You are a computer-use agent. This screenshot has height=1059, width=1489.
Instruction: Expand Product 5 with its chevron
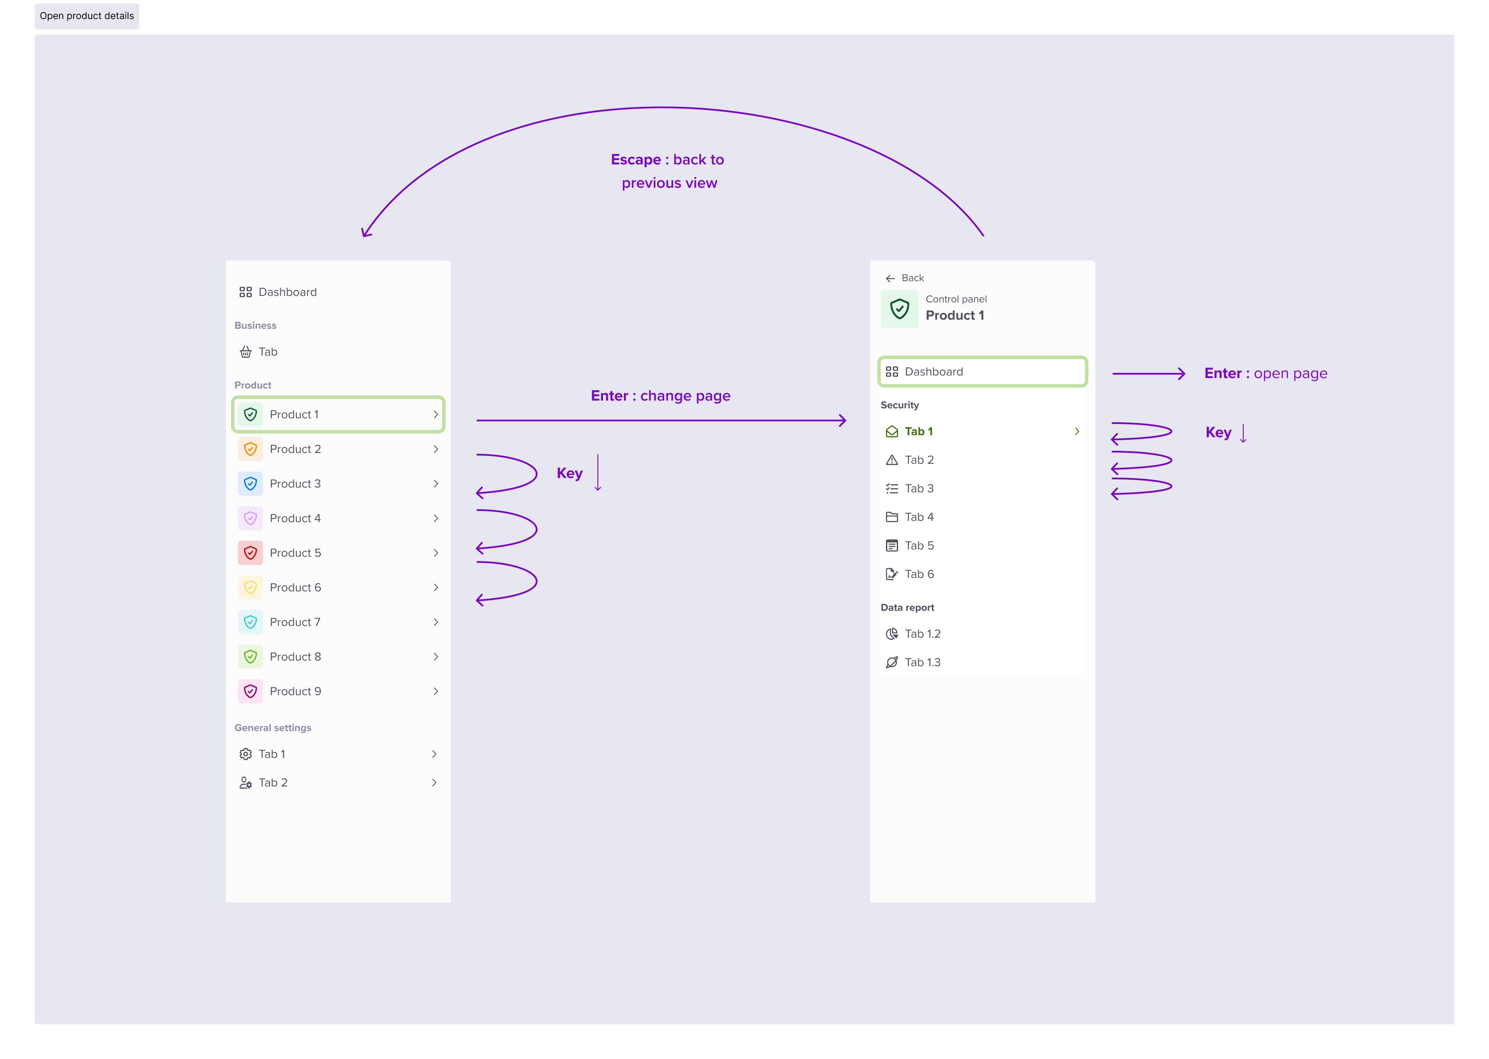click(436, 553)
